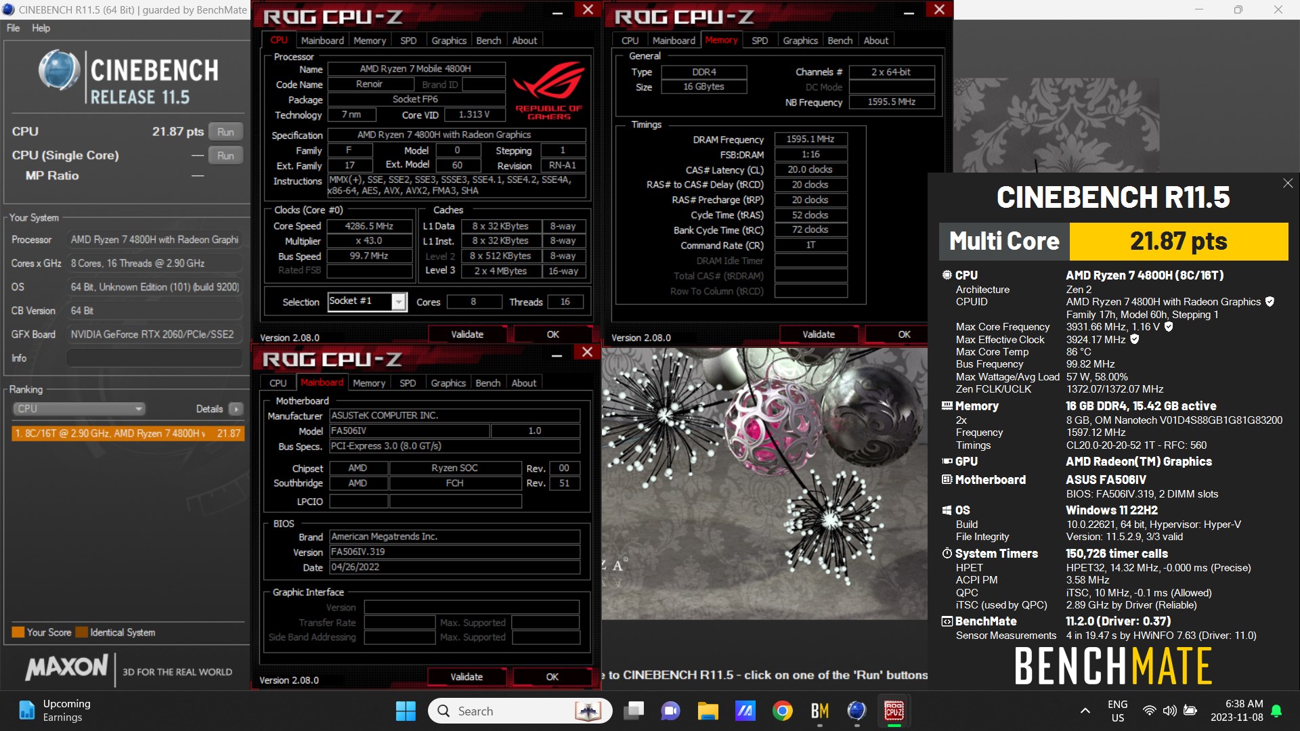The width and height of the screenshot is (1300, 731).
Task: Click OK in CPU-Z CPU window
Action: coord(552,334)
